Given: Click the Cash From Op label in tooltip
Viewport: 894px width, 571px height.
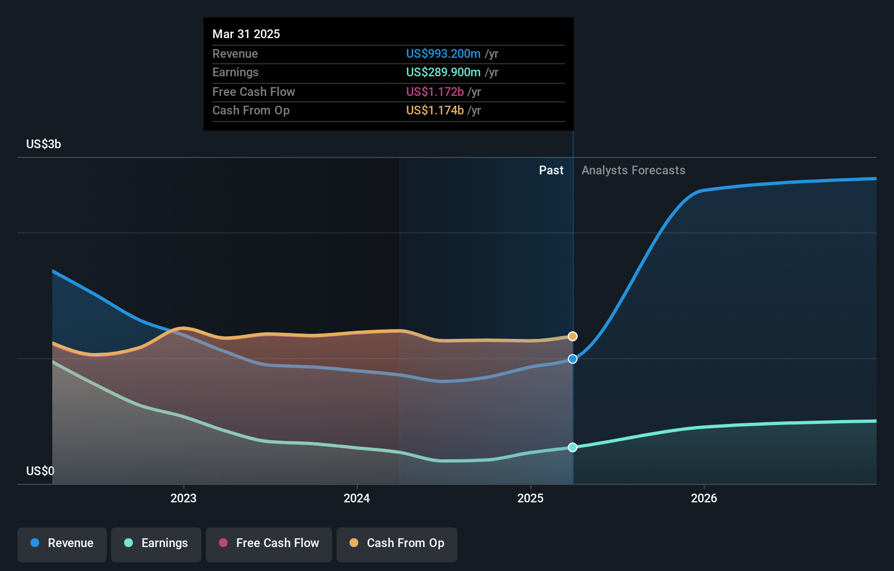Looking at the screenshot, I should (251, 110).
